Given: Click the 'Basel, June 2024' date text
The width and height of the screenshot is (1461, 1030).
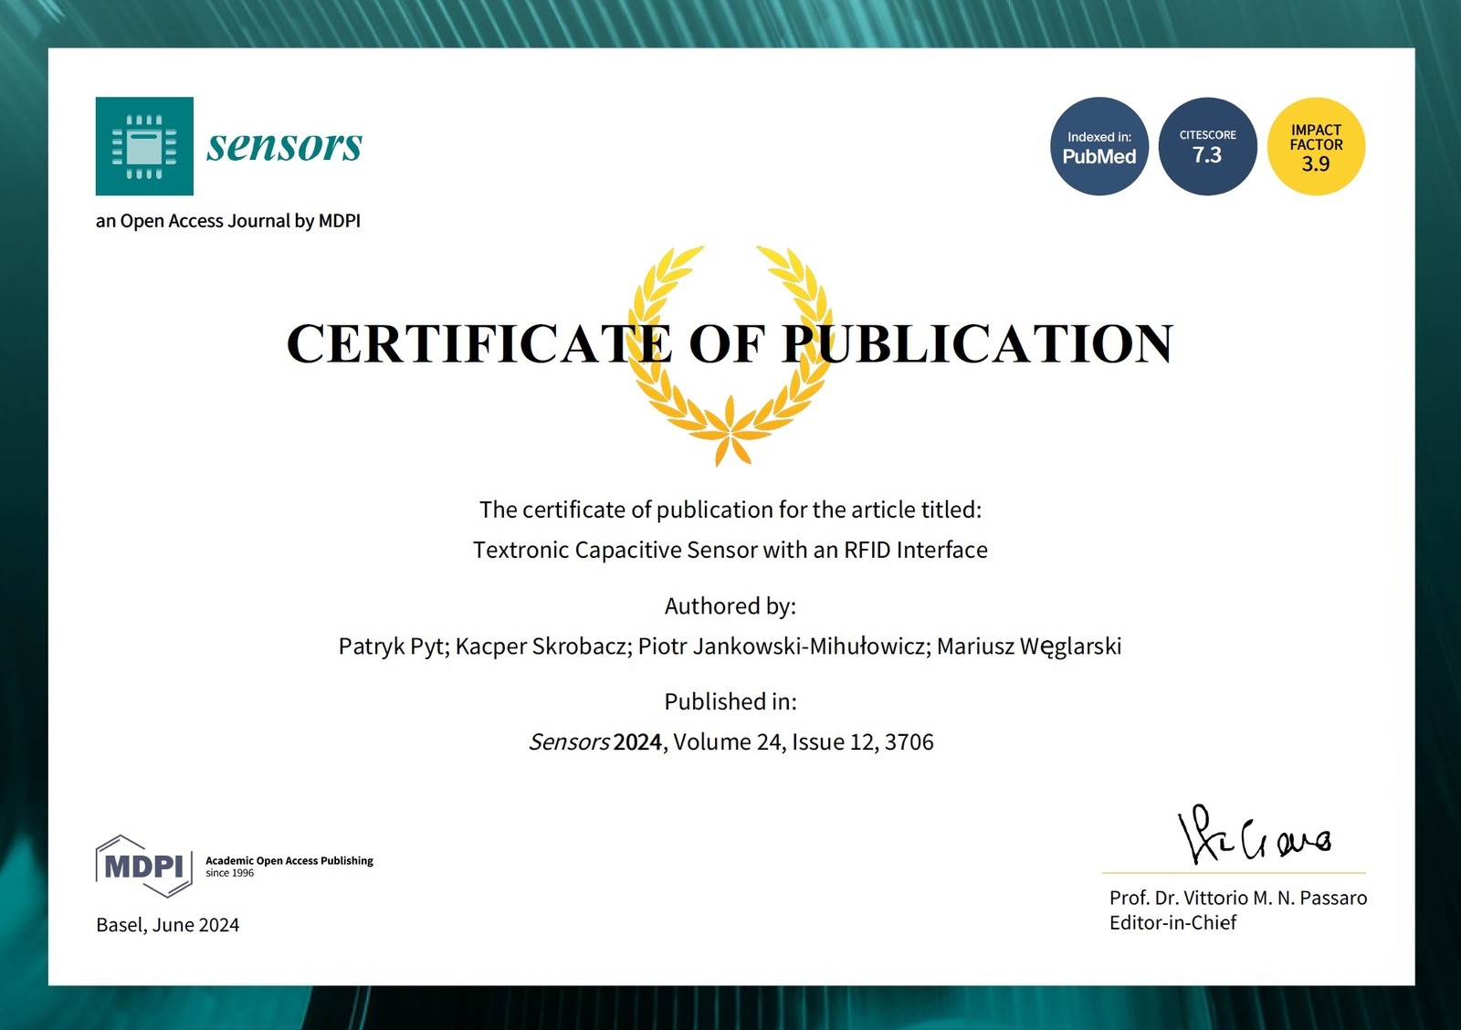Looking at the screenshot, I should point(168,925).
